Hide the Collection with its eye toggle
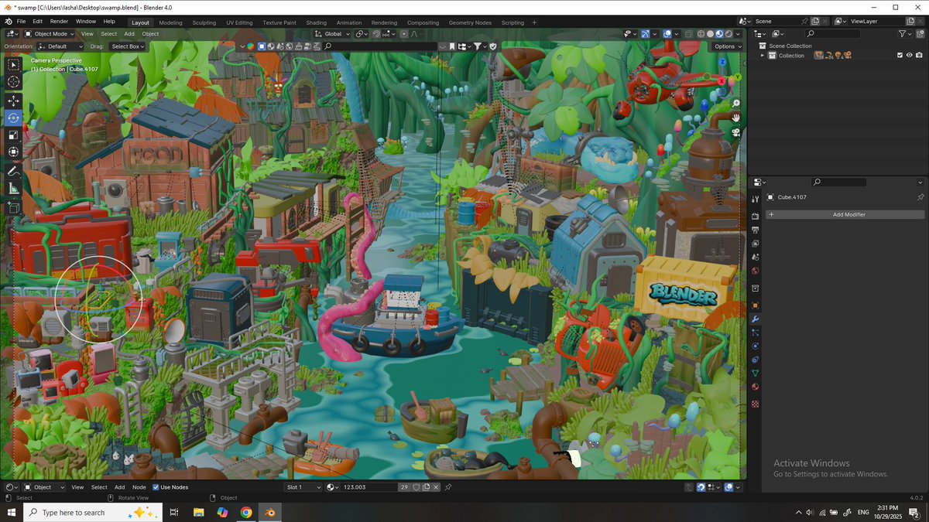 tap(908, 55)
